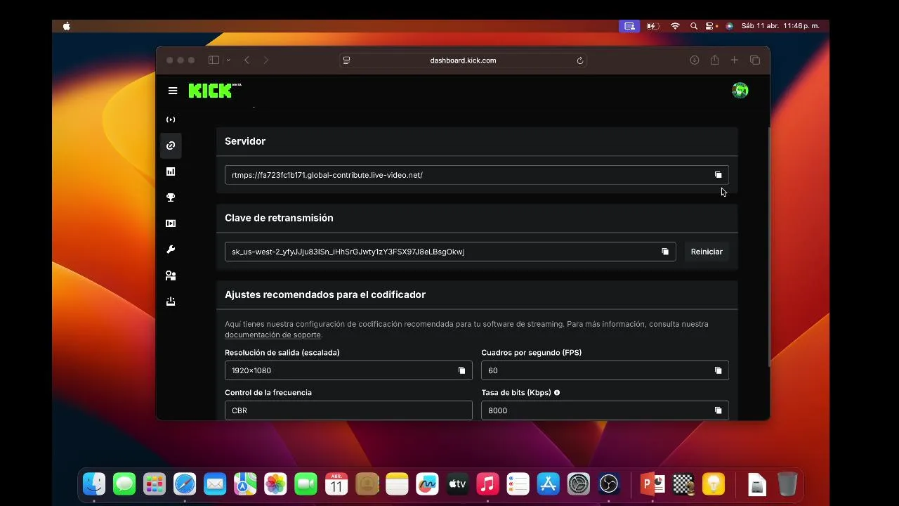
Task: Click the Resolución de salida field
Action: (x=348, y=370)
